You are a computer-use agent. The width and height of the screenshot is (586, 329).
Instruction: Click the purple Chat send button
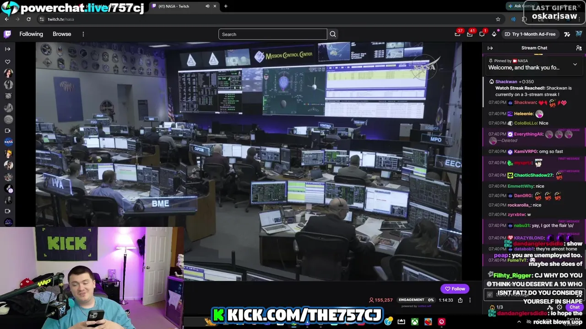(575, 308)
